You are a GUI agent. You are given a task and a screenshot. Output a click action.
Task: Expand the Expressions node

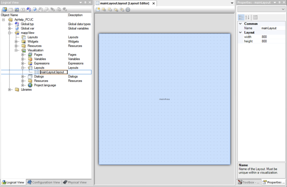(23, 63)
